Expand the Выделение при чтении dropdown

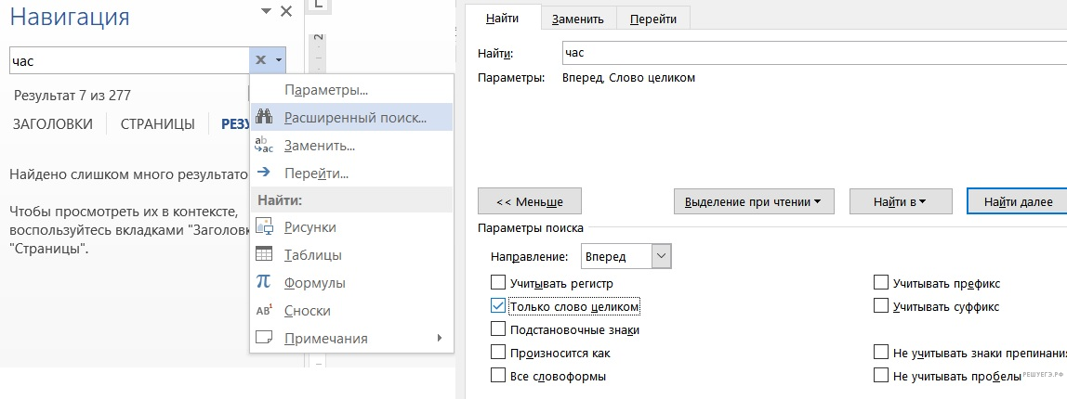click(x=754, y=201)
